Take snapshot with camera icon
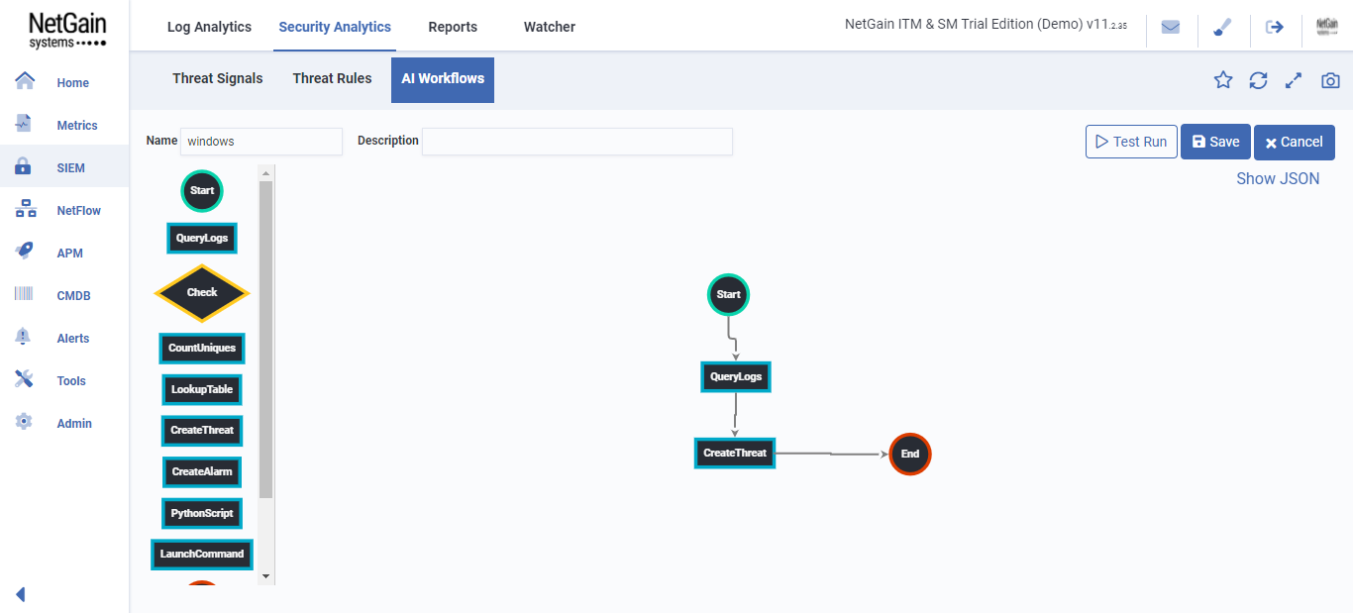The height and width of the screenshot is (613, 1353). pyautogui.click(x=1330, y=80)
